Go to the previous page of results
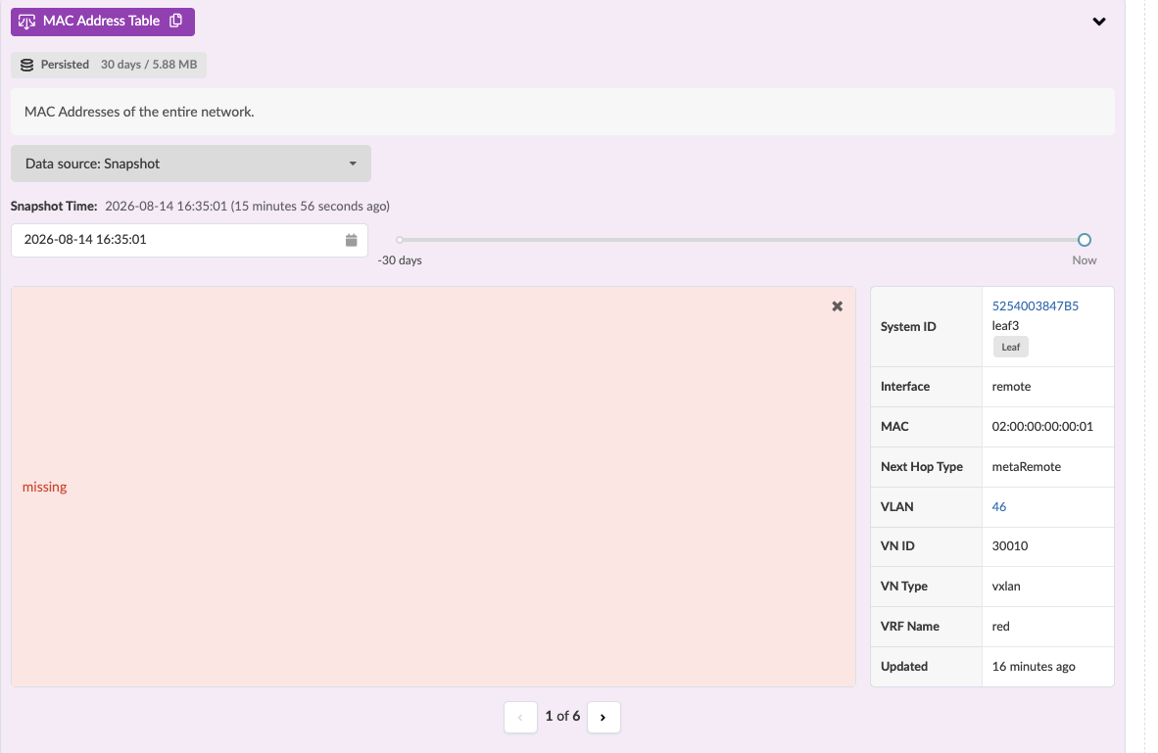Image resolution: width=1158 pixels, height=753 pixels. point(520,717)
